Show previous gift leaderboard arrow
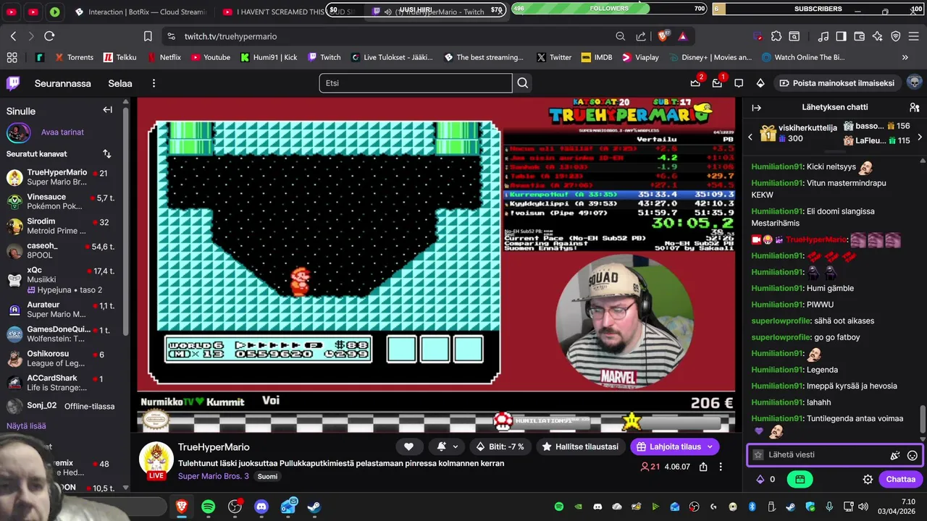 click(750, 137)
